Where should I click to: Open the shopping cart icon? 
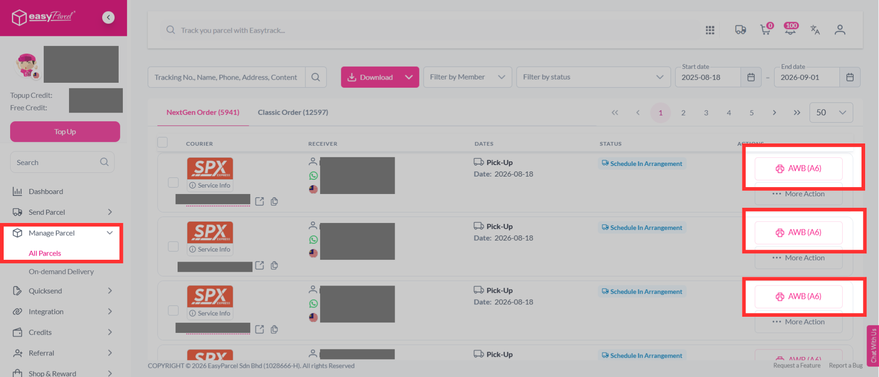coord(766,29)
